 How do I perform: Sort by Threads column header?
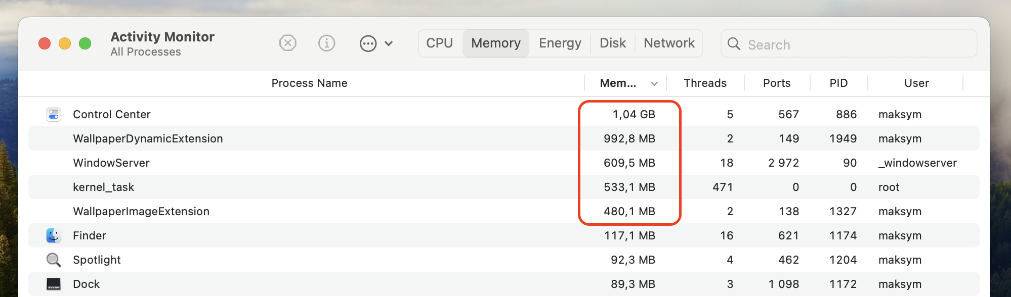point(705,83)
